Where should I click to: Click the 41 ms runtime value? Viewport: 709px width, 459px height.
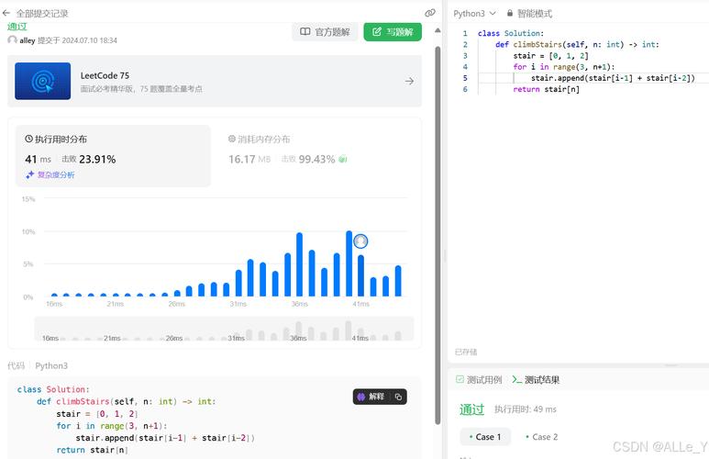[x=38, y=159]
